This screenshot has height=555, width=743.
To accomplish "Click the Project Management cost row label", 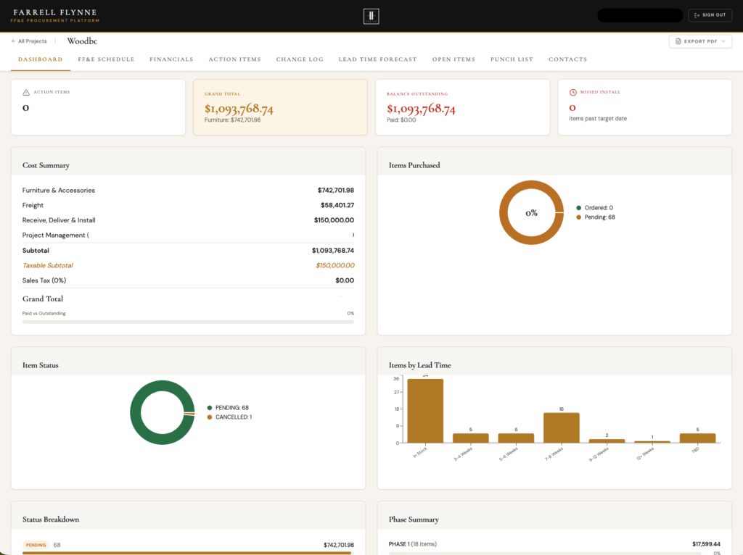I will click(x=55, y=235).
